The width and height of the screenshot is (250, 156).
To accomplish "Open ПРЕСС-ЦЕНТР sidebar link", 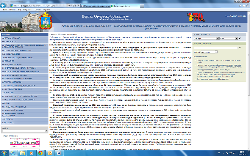I will pyautogui.click(x=25, y=61).
